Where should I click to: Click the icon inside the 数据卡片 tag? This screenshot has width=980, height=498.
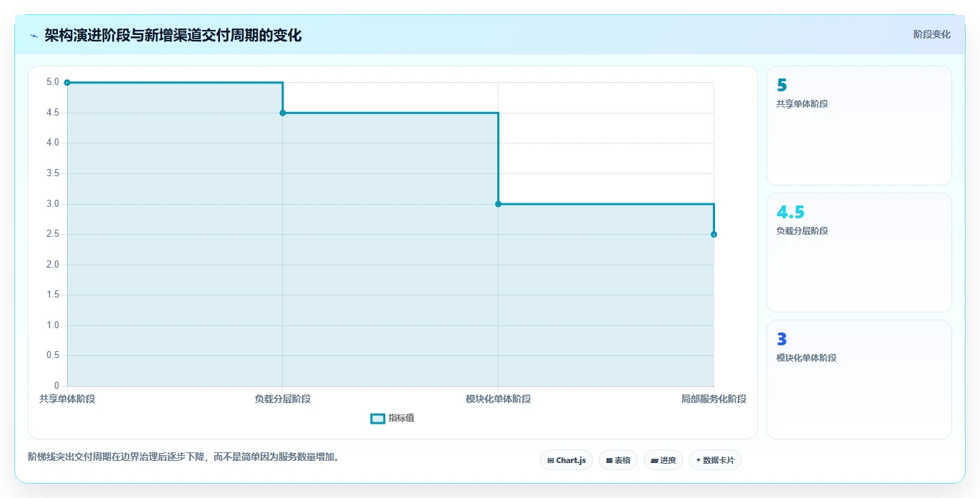(x=699, y=461)
